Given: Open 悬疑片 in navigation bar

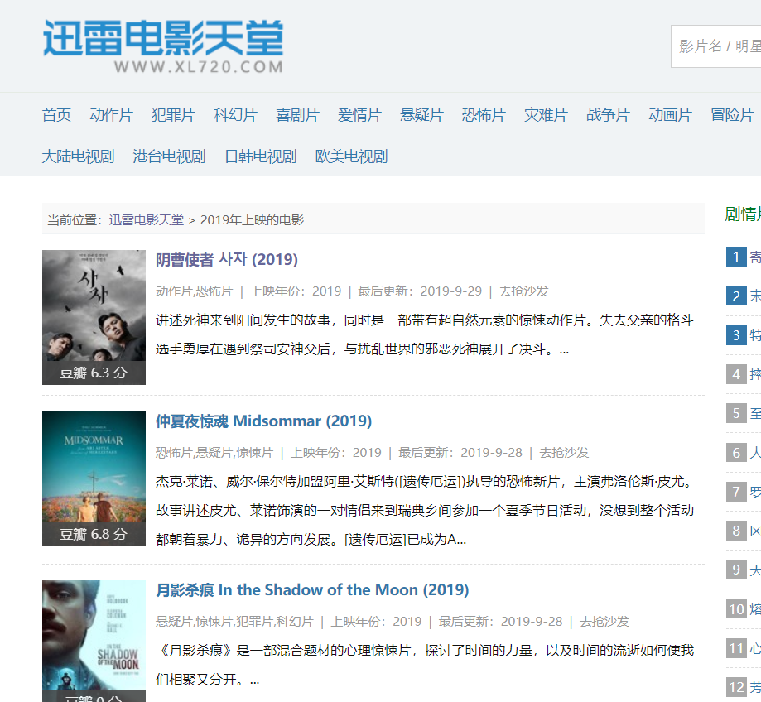Looking at the screenshot, I should click(421, 115).
